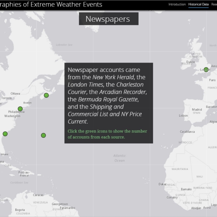This screenshot has width=217, height=217.
Task: Click the Lisbon label on the map
Action: [x=183, y=116]
